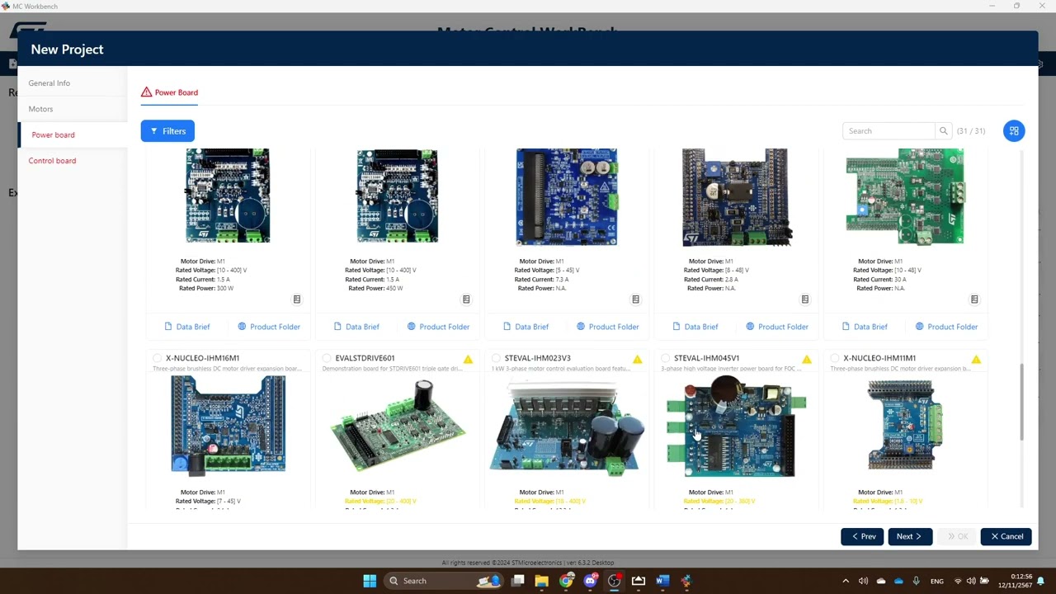Open Data Brief for the 30 A board
Viewport: 1056px width, 594px height.
[x=864, y=327]
